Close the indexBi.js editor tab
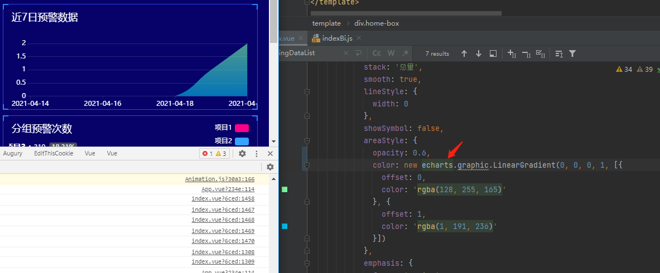This screenshot has height=273, width=660. coord(359,38)
